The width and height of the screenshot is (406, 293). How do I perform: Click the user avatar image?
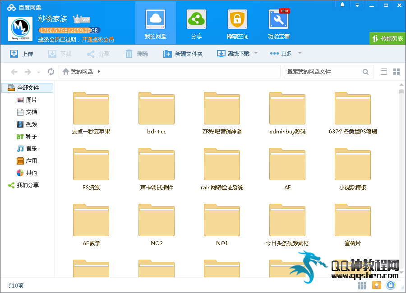[20, 28]
